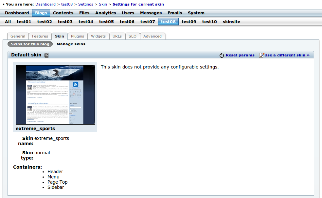Open the Plugins settings tab
The height and width of the screenshot is (198, 322).
[78, 36]
